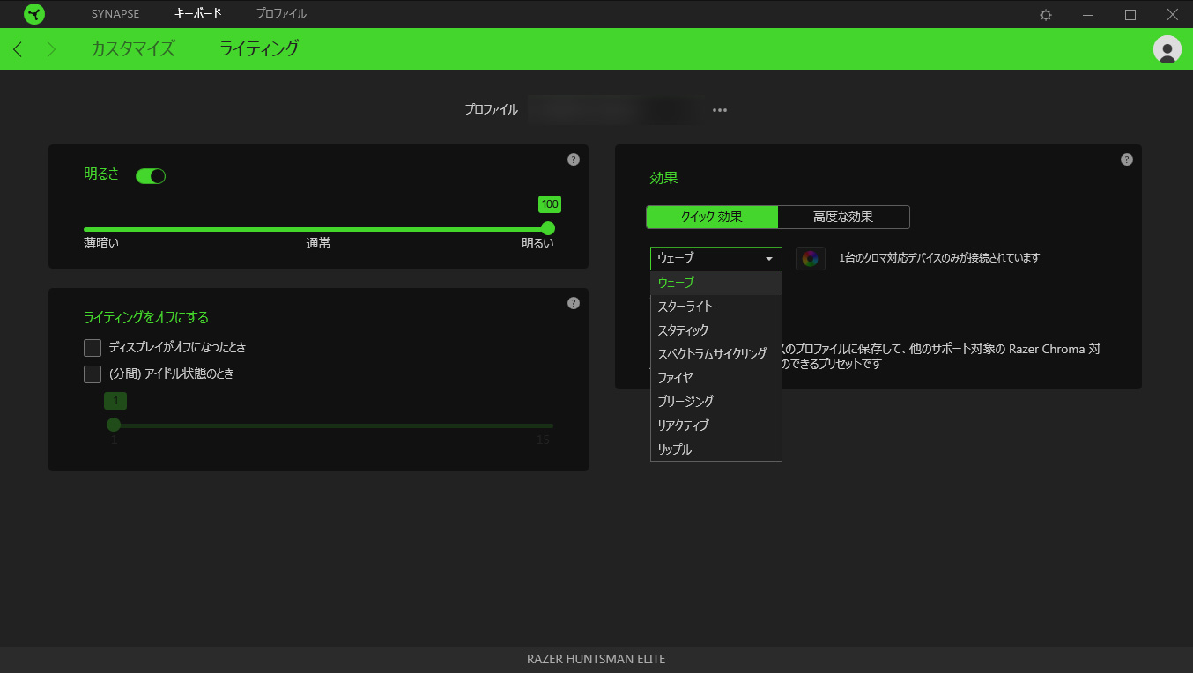Image resolution: width=1193 pixels, height=673 pixels.
Task: Click 明るい brightness label
Action: [537, 244]
